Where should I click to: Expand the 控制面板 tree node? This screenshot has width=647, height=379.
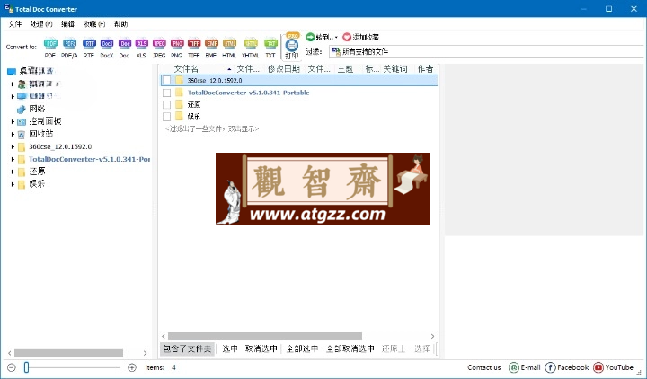coord(13,121)
